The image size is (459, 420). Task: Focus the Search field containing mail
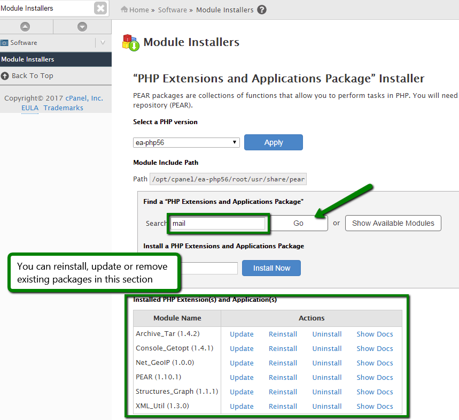pos(218,223)
